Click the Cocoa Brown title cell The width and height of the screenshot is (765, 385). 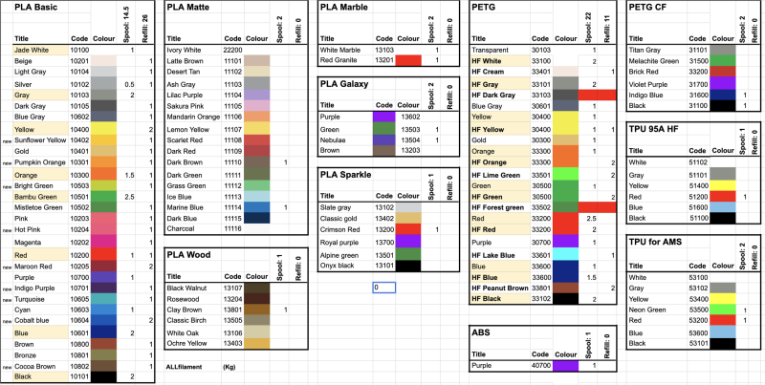click(x=40, y=366)
